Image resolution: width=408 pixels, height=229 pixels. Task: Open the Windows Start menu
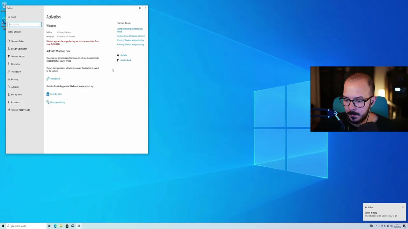3,226
